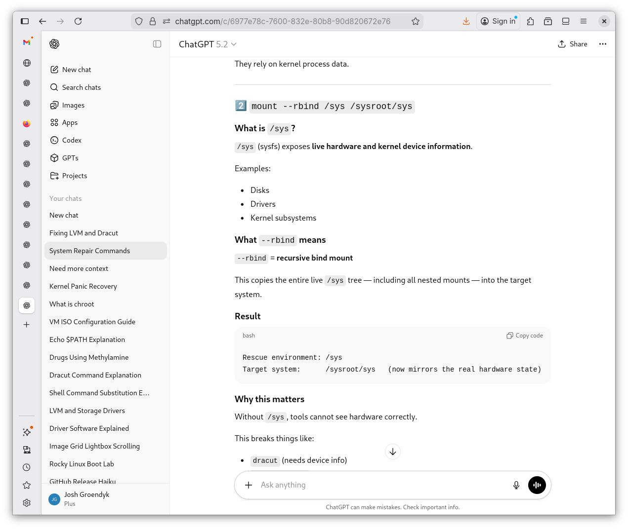Image resolution: width=628 pixels, height=529 pixels.
Task: Open the three-dot conversation options menu
Action: [602, 44]
